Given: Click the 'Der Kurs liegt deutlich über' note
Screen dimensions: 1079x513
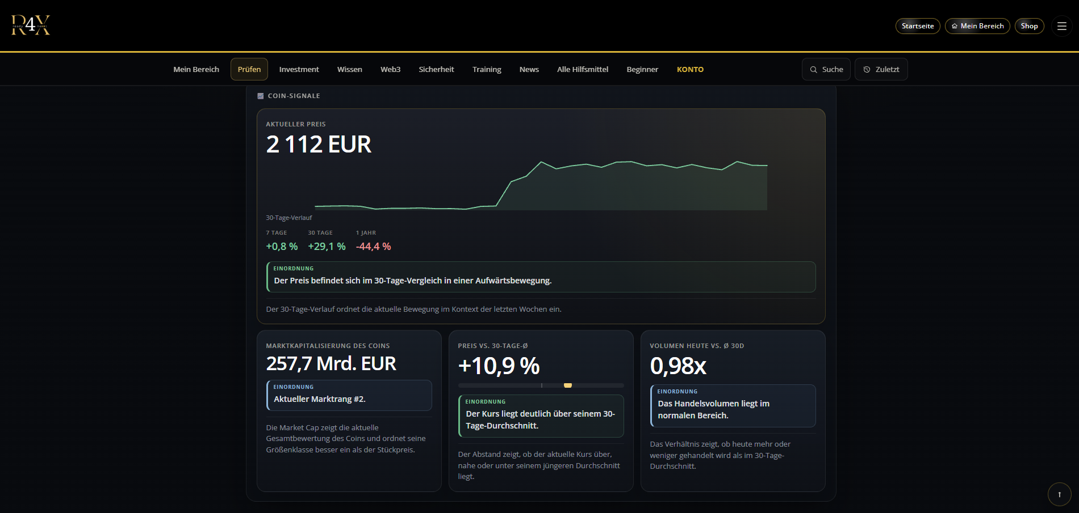Looking at the screenshot, I should [541, 416].
